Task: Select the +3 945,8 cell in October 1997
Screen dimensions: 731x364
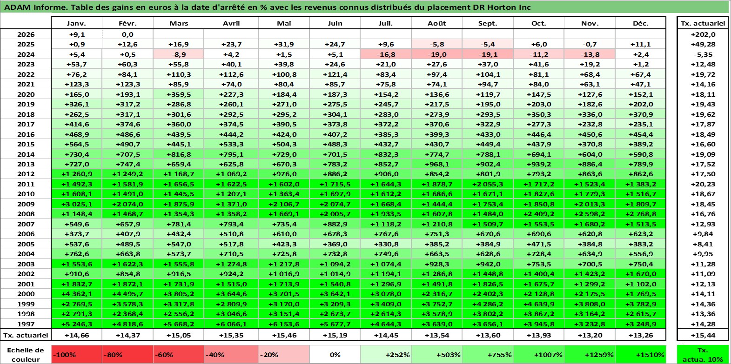Action: [x=539, y=324]
